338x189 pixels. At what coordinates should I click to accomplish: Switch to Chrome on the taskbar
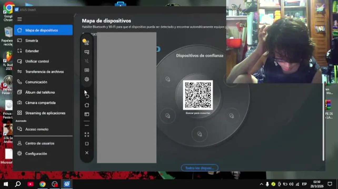42,184
